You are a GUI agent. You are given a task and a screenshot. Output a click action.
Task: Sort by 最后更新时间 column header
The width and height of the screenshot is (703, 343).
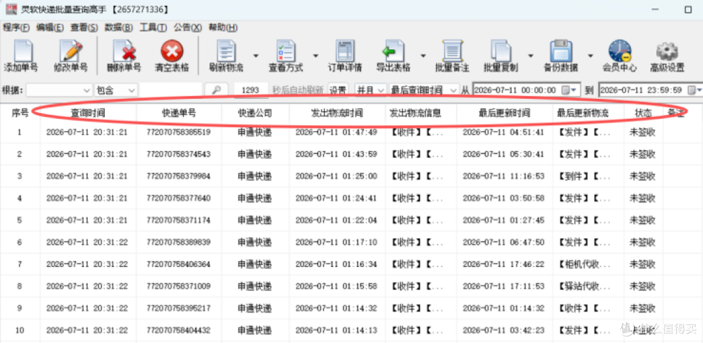tap(505, 113)
